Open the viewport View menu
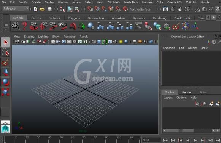The image size is (221, 143). point(17,37)
